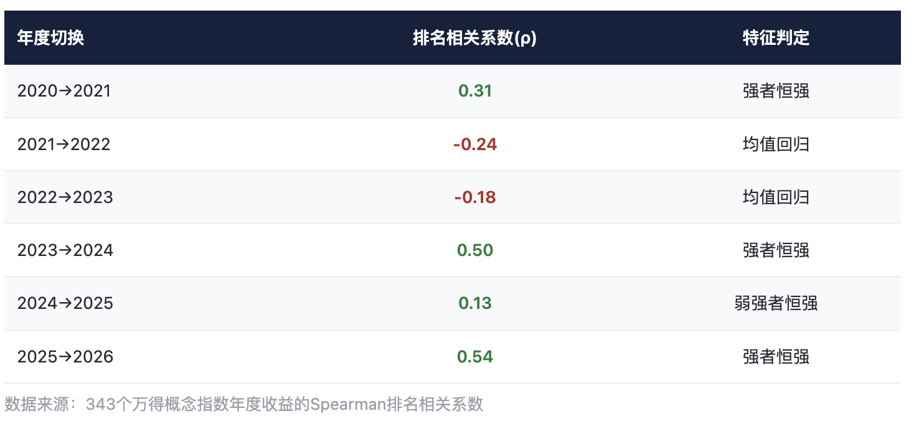Screen dimensions: 919x421
Task: Select the 2021→2022 row label
Action: click(64, 144)
